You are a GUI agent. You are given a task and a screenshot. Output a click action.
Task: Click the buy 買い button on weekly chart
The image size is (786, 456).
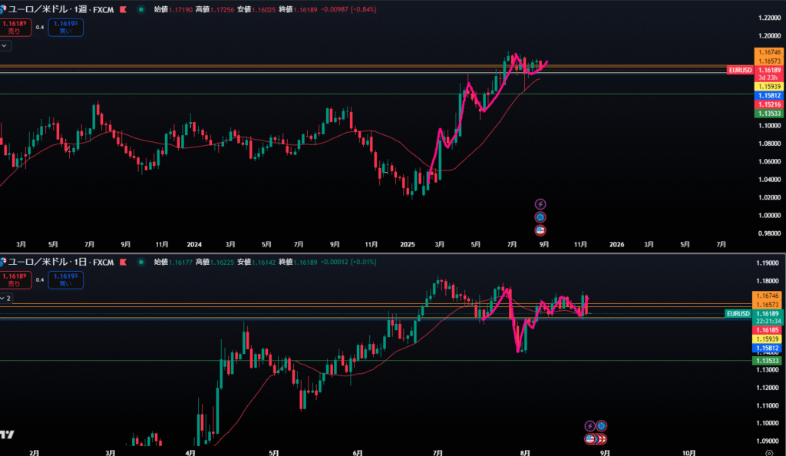66,27
